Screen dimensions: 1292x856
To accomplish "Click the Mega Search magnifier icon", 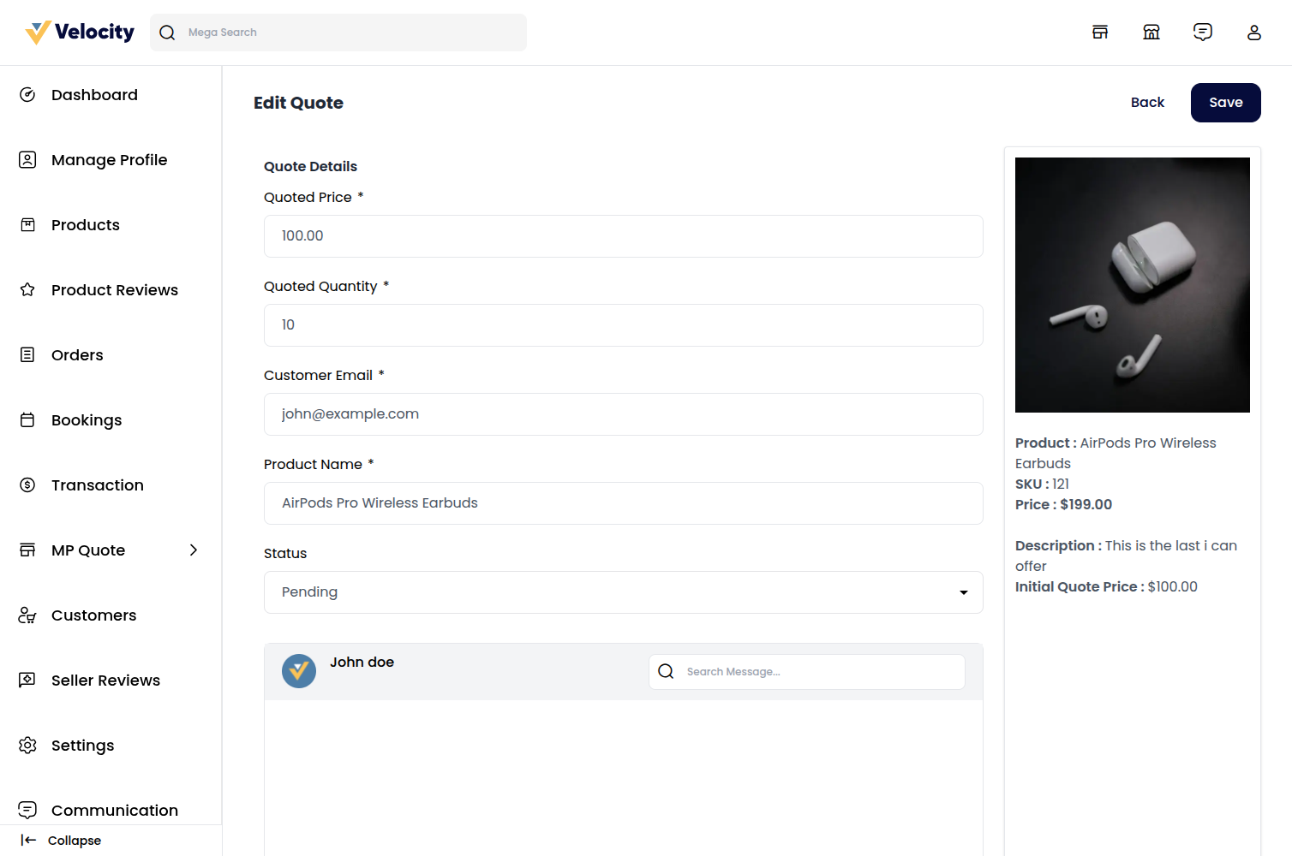I will [168, 33].
